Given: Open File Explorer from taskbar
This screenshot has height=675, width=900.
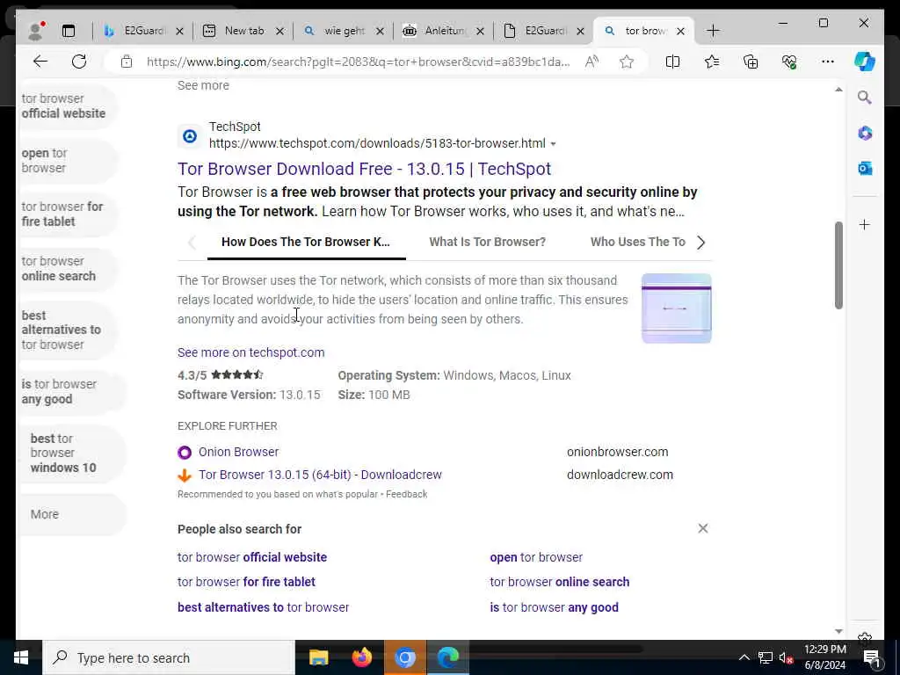Looking at the screenshot, I should [318, 657].
